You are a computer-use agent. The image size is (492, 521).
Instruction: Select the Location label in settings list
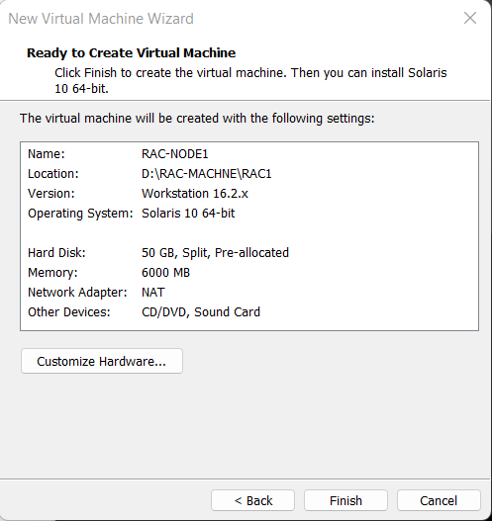[53, 174]
